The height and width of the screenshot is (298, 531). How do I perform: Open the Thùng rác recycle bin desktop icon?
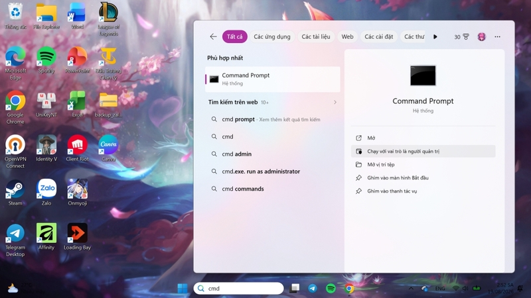pos(15,16)
